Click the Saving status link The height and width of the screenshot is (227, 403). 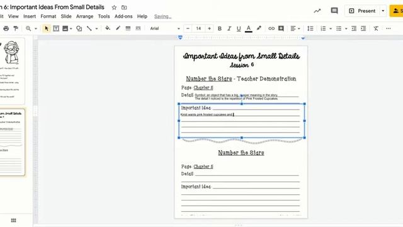pyautogui.click(x=162, y=16)
